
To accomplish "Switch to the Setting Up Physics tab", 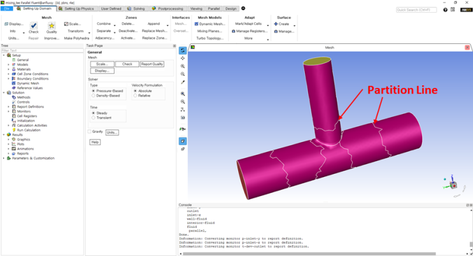I will pyautogui.click(x=76, y=8).
